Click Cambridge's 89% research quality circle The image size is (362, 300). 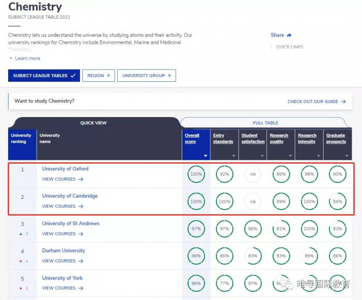click(281, 202)
